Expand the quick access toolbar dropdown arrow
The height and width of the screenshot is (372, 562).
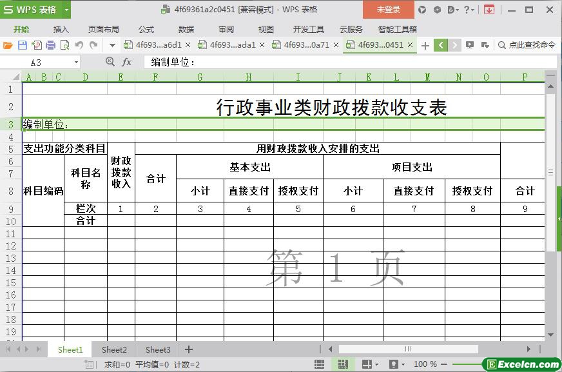click(112, 45)
